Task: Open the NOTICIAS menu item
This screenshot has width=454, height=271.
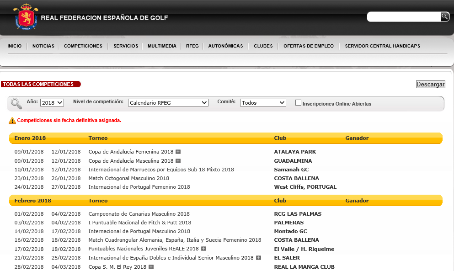Action: pos(43,46)
